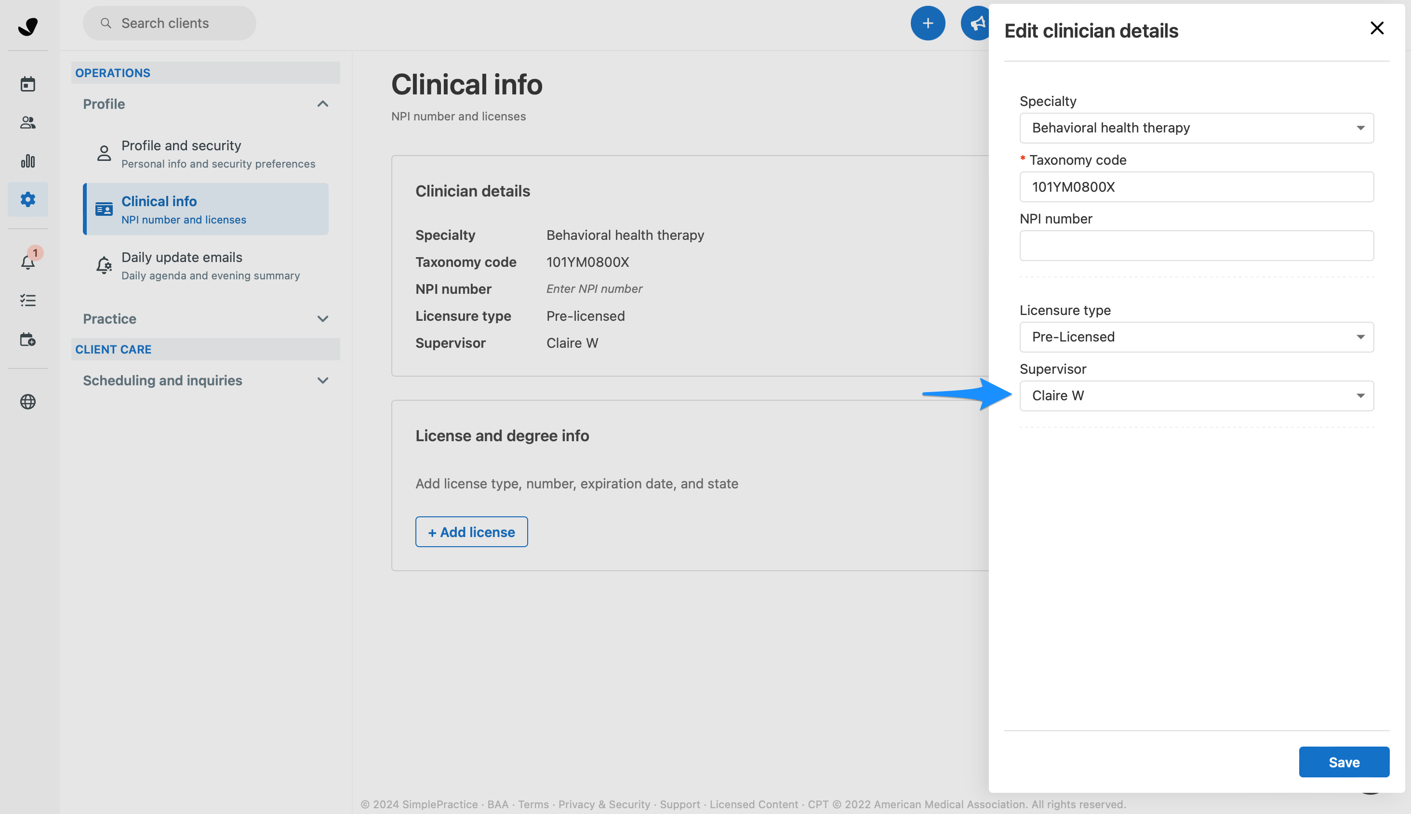Click Pre-licensed value in Clinician details
The image size is (1411, 814).
(585, 316)
